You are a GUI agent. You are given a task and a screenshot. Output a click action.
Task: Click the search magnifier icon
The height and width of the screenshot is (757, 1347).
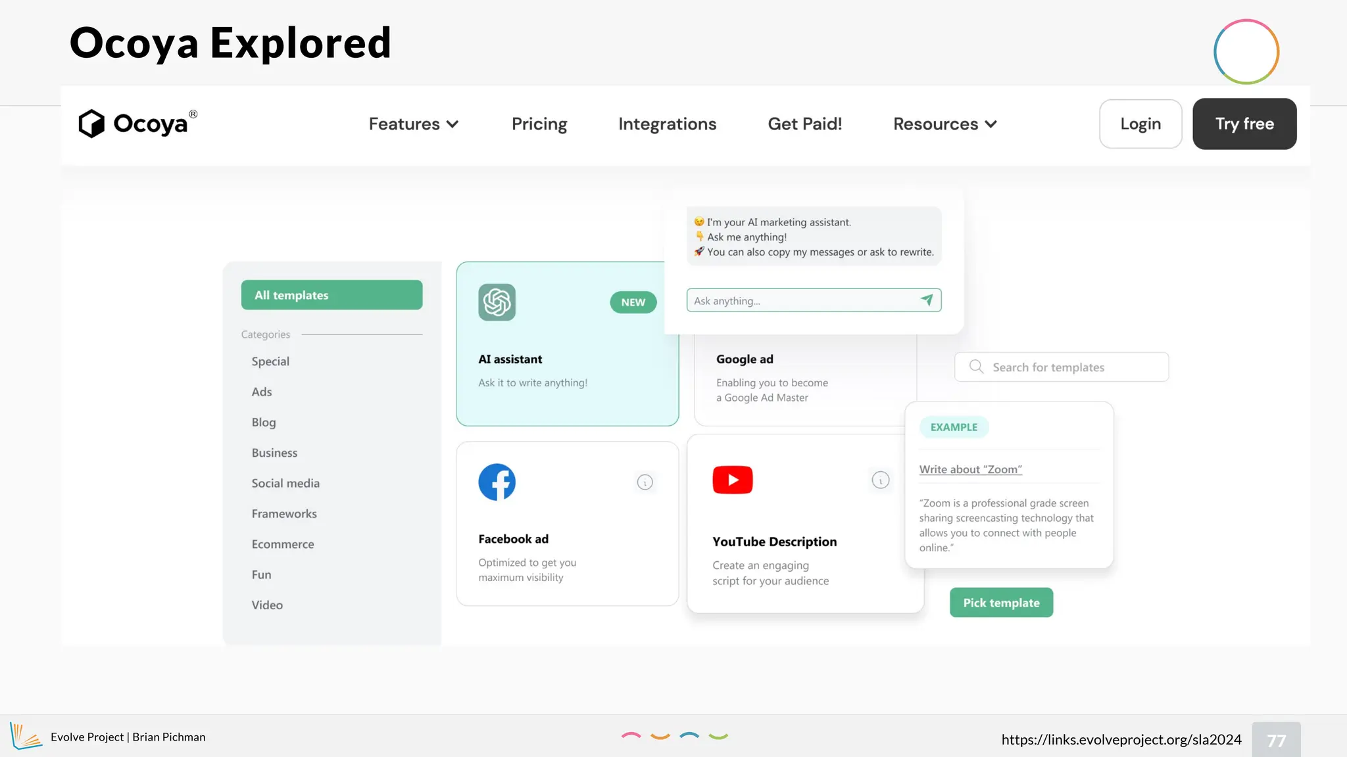point(976,367)
